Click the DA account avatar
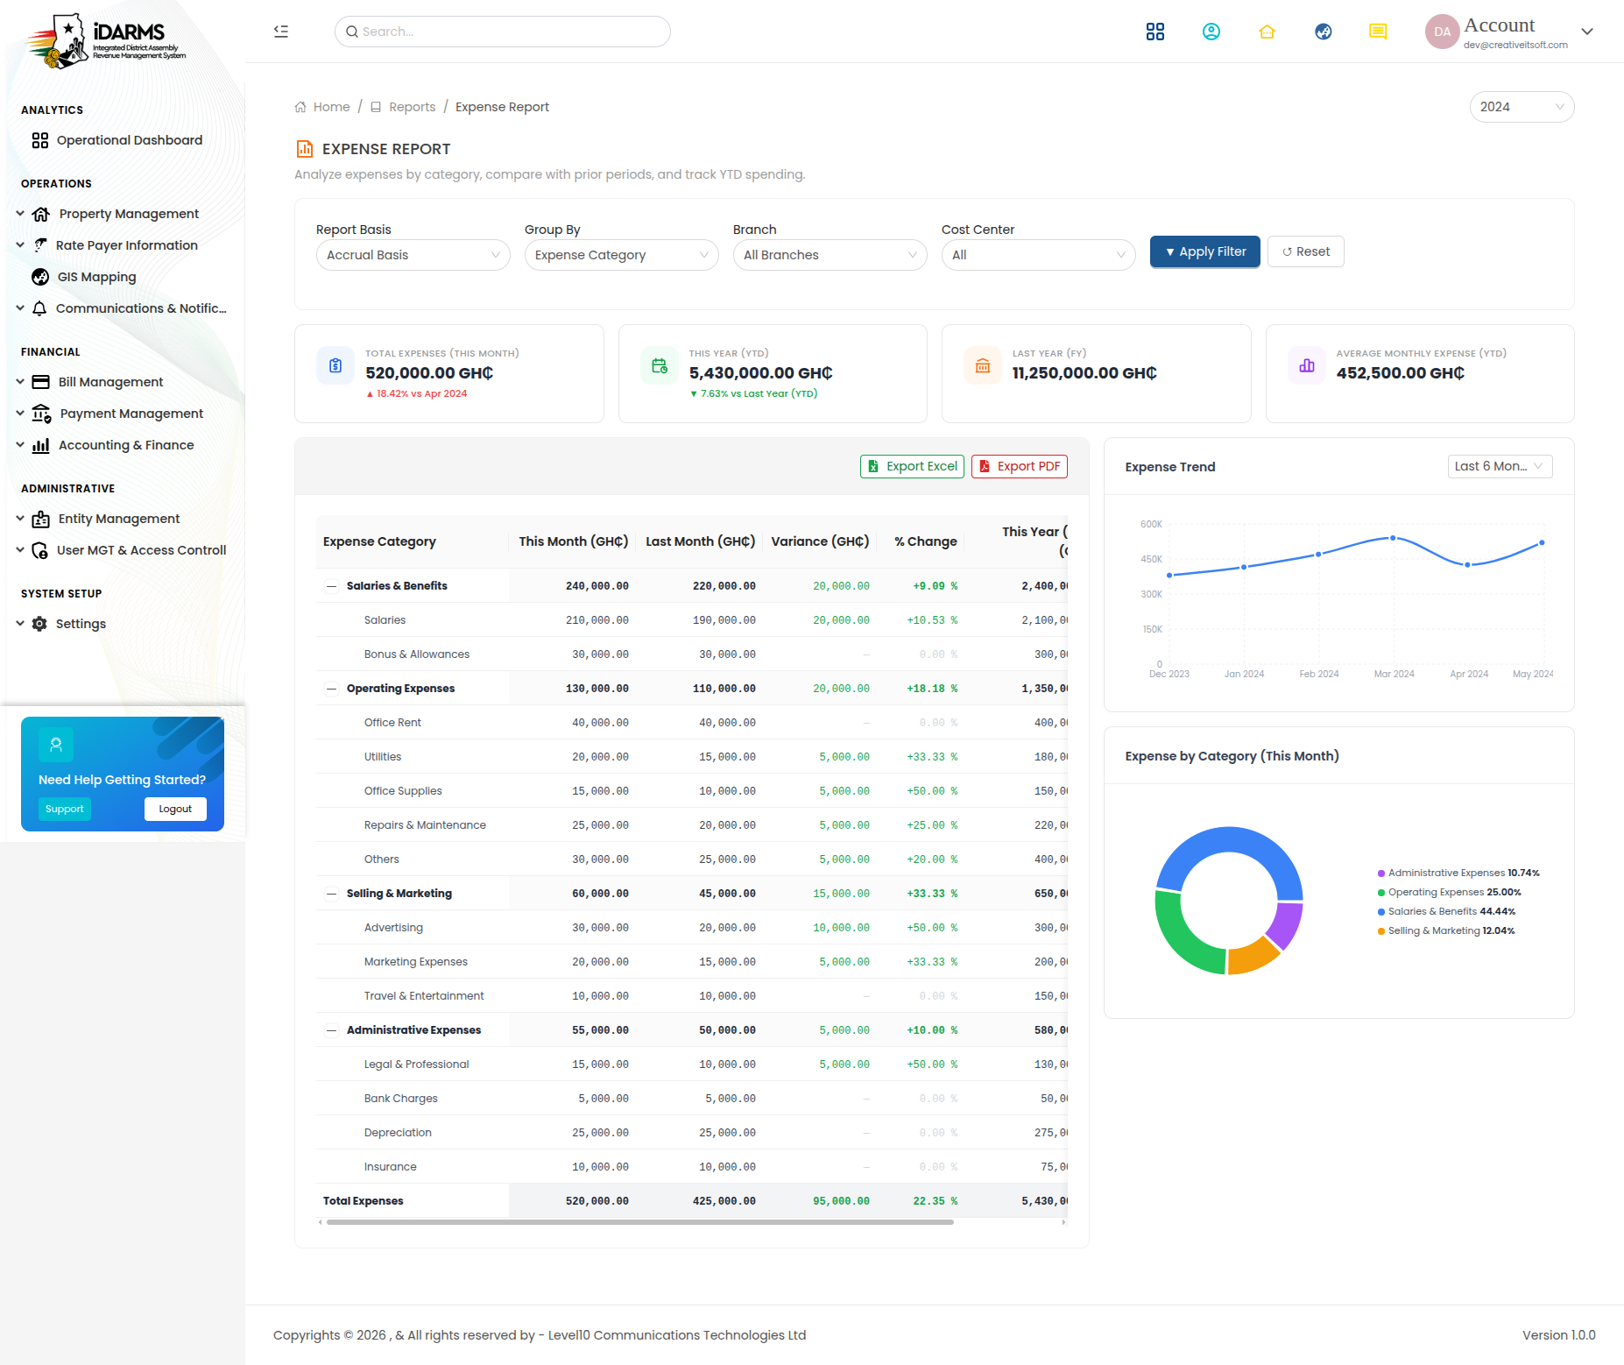 (x=1442, y=32)
